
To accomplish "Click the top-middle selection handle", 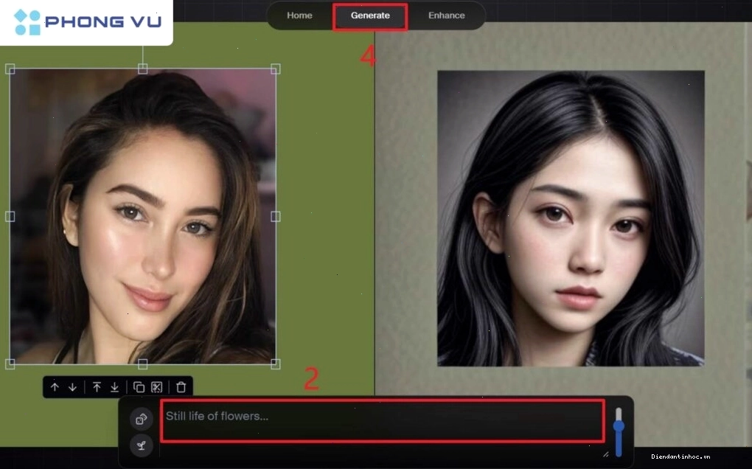I will (142, 69).
